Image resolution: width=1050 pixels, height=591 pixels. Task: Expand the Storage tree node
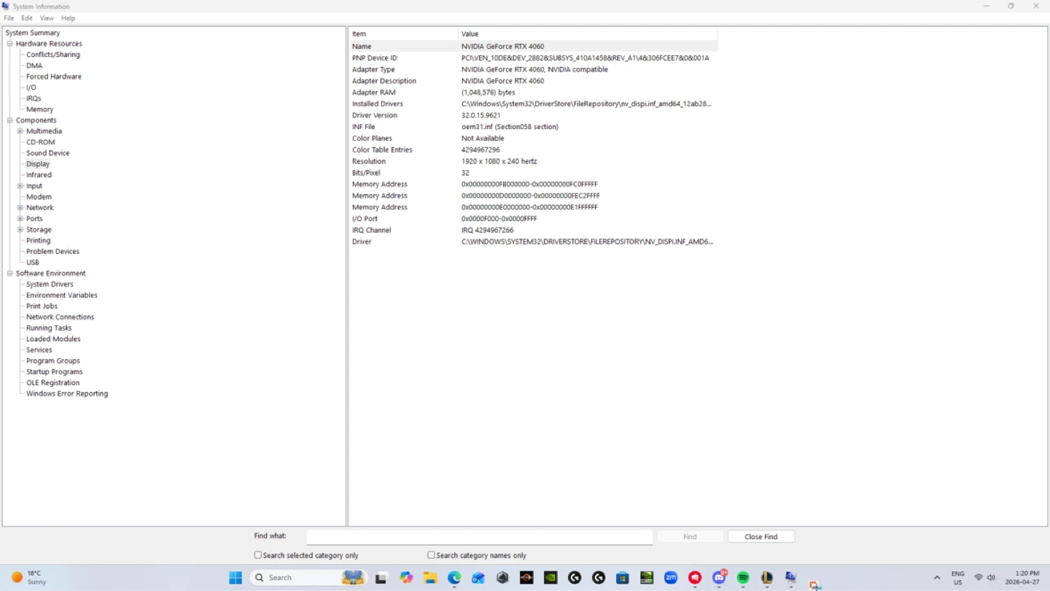pos(20,230)
